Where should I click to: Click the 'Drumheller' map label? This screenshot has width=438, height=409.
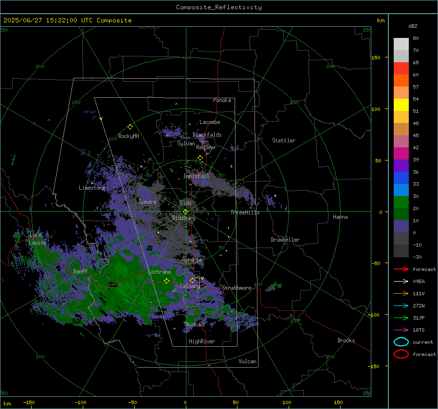(285, 240)
